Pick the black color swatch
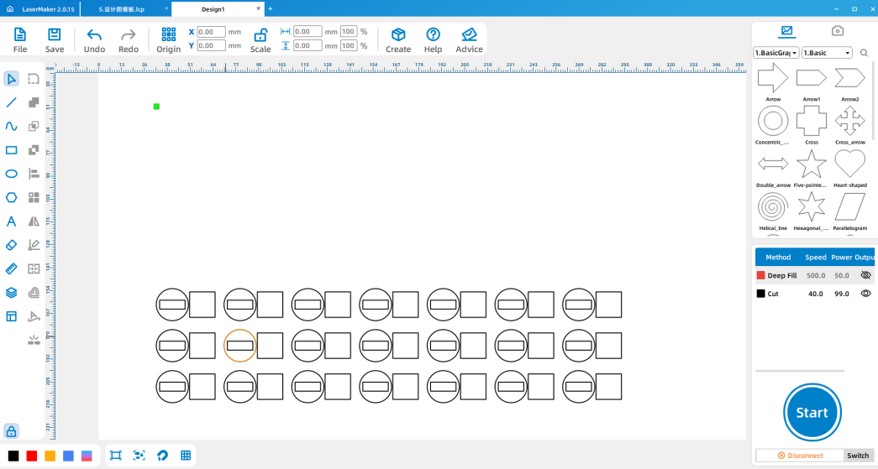878x469 pixels. (13, 456)
